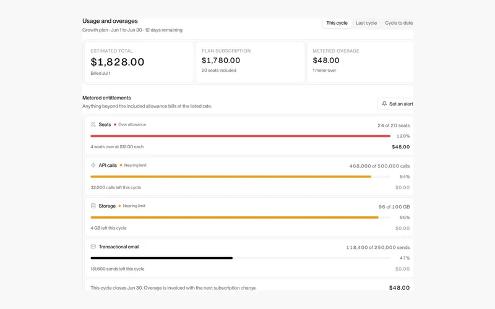This screenshot has width=495, height=309.
Task: Click the 'Billed Jul 1' text
Action: 100,73
